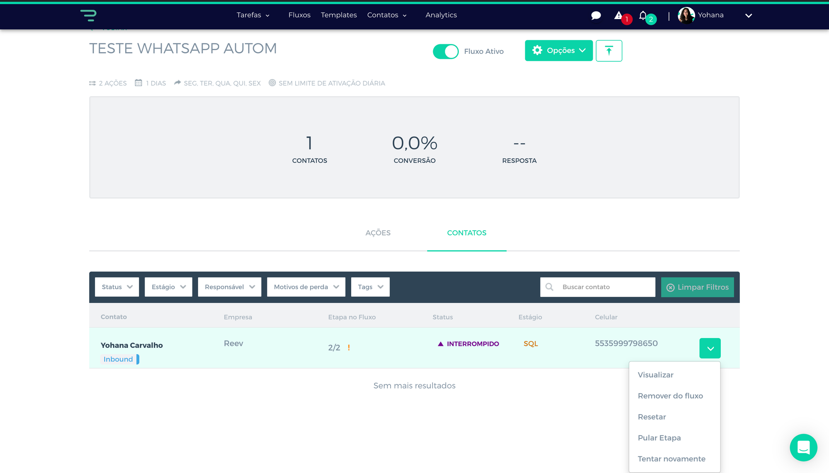Toggle the Fluxo Ativo switch
829x473 pixels.
446,51
